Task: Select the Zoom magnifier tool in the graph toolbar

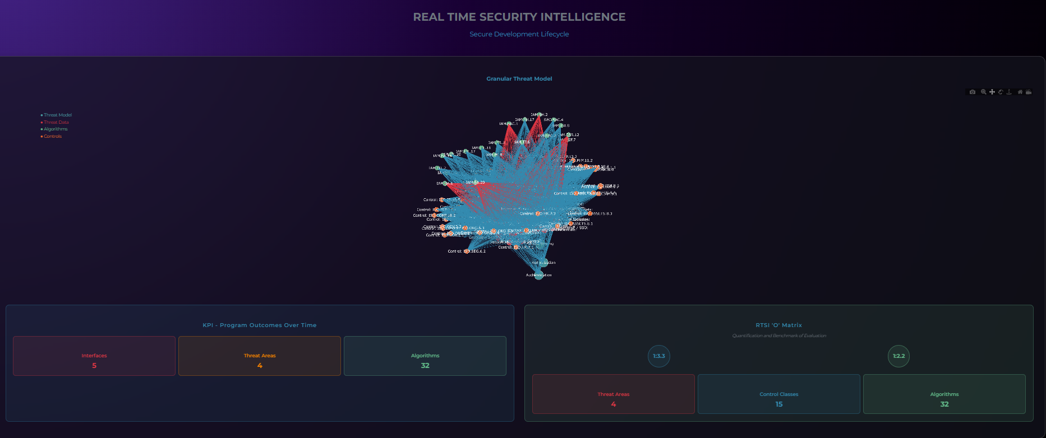Action: click(983, 92)
